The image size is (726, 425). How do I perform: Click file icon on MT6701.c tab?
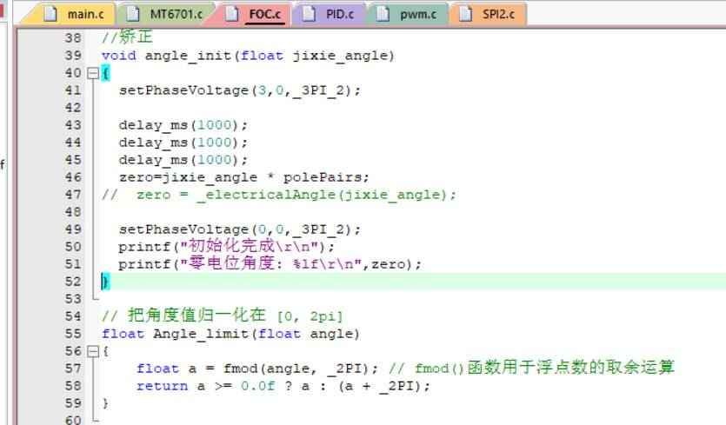point(133,14)
